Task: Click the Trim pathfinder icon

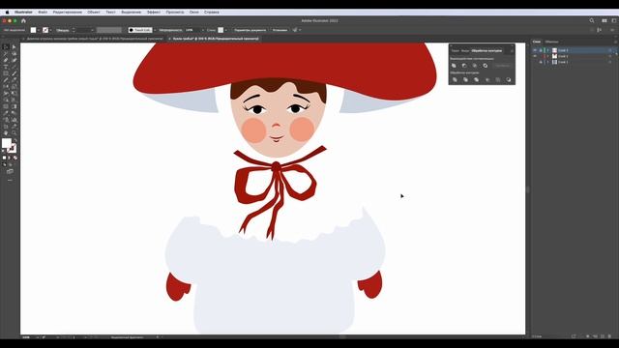Action: pyautogui.click(x=465, y=79)
